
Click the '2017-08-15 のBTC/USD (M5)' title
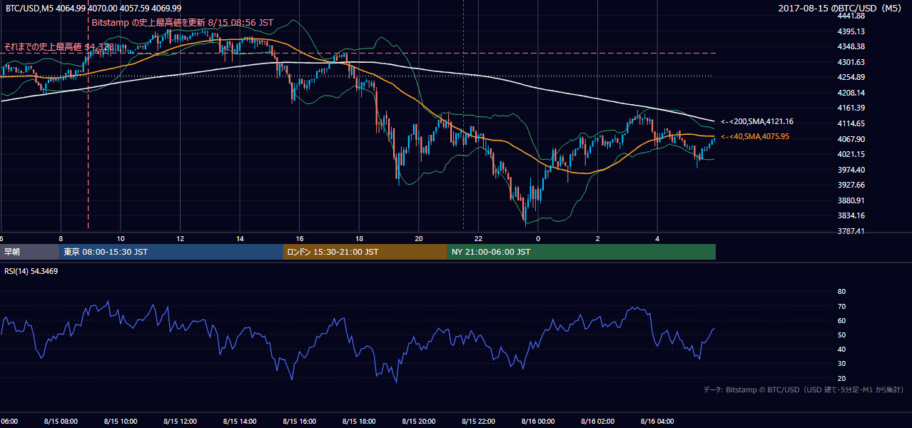pos(841,8)
